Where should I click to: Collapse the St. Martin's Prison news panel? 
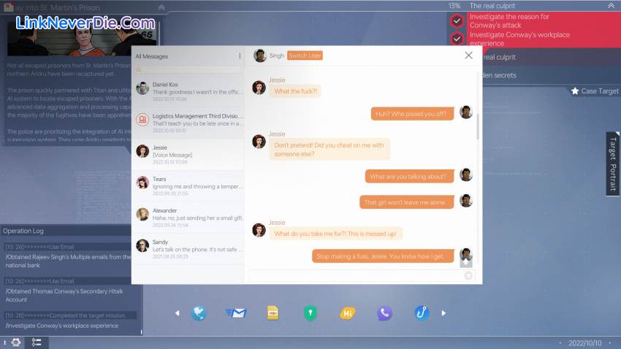[x=161, y=7]
